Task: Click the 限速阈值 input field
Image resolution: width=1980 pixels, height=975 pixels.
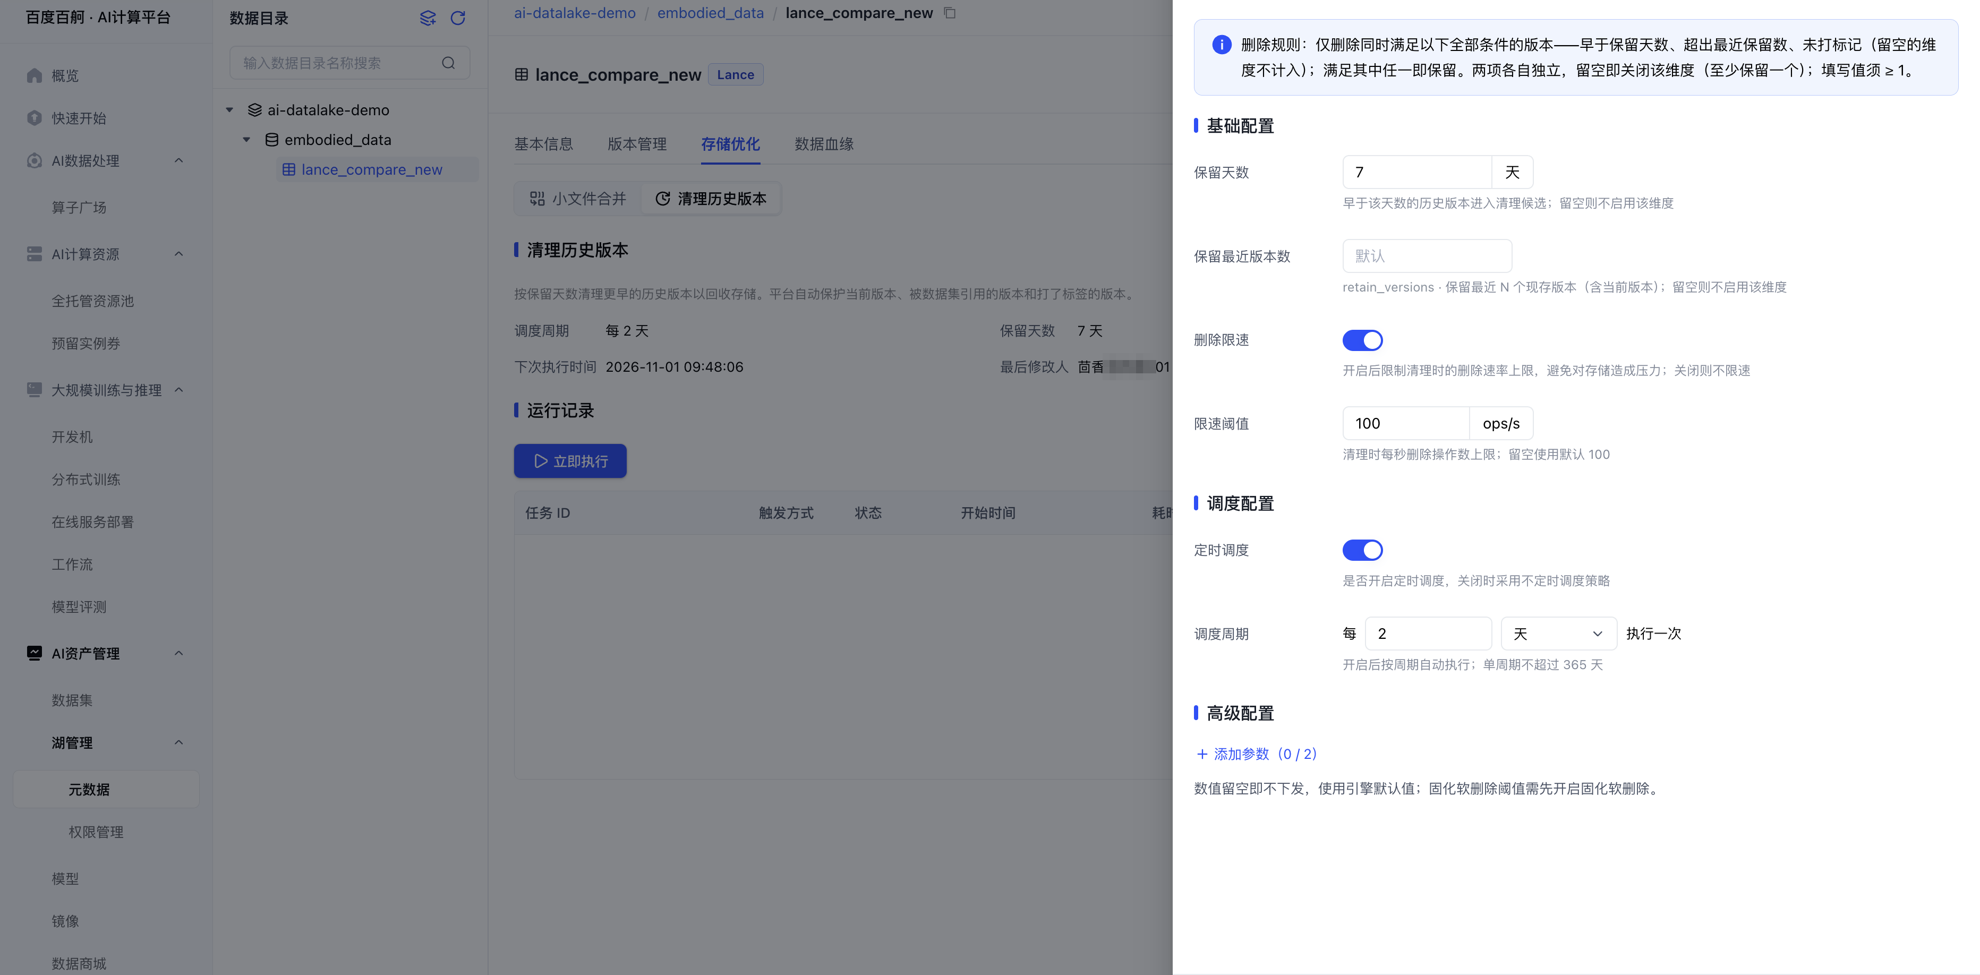Action: (1406, 423)
